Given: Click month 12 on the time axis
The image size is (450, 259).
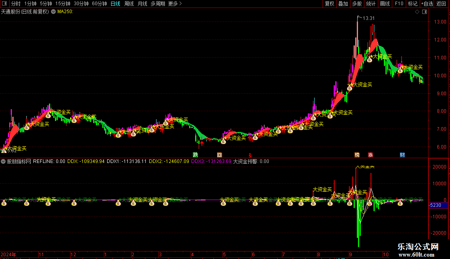Looking at the screenshot, I should [73, 254].
